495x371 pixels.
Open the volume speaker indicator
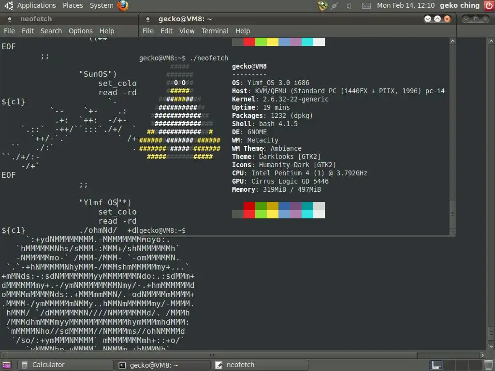click(x=349, y=6)
